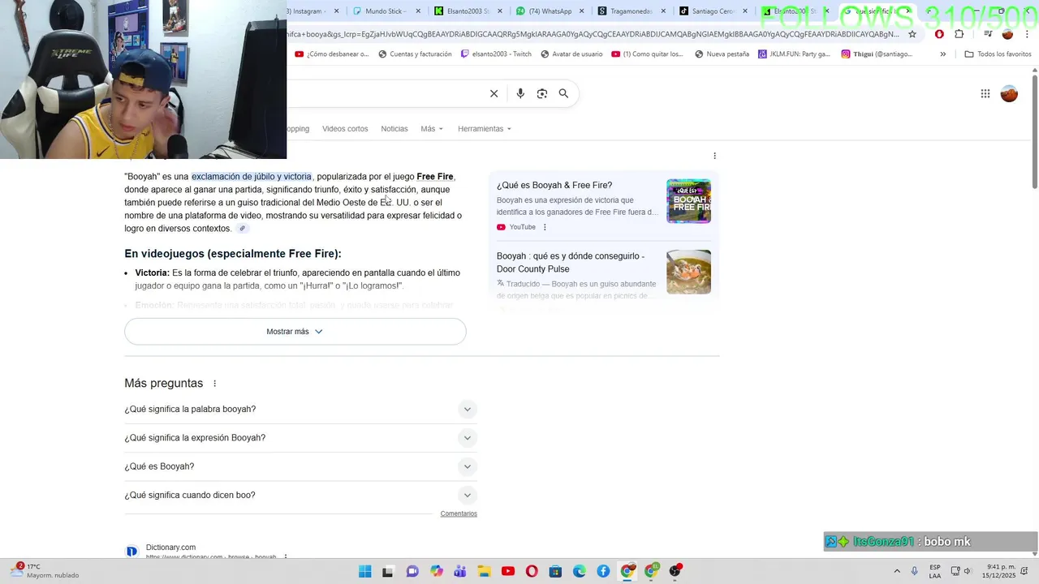Open the Chrome extensions puzzle icon

pyautogui.click(x=959, y=34)
